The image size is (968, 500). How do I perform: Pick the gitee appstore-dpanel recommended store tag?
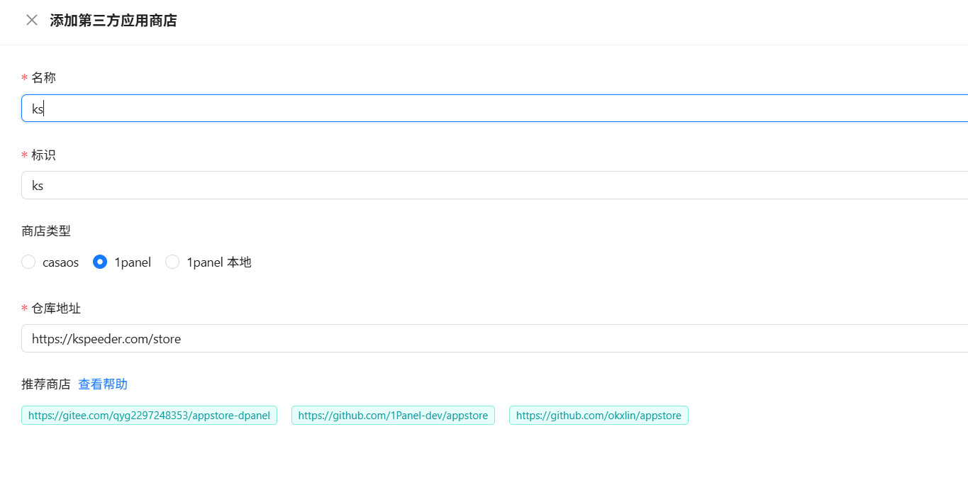149,416
